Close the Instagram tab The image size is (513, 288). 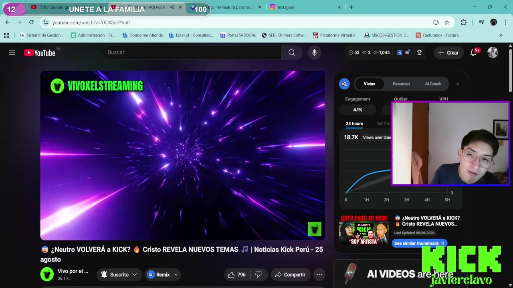pos(339,7)
